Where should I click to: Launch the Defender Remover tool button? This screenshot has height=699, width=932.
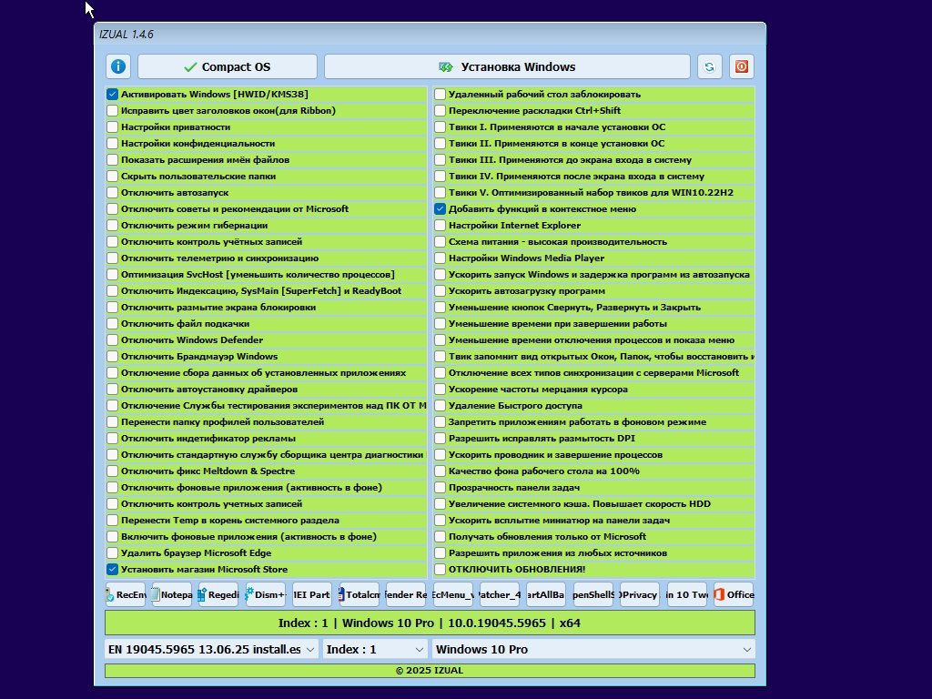[406, 594]
